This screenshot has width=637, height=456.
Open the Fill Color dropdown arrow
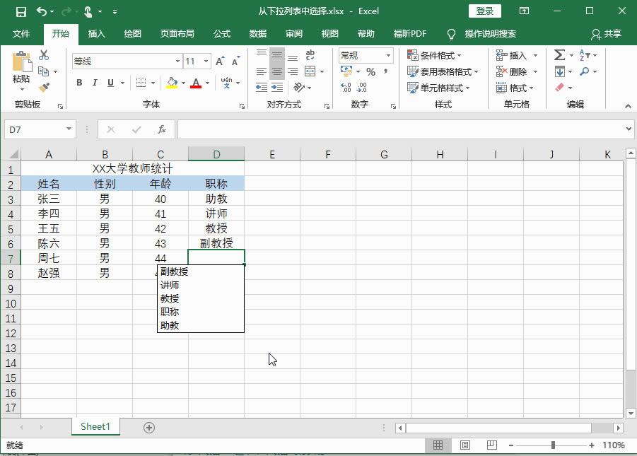182,83
